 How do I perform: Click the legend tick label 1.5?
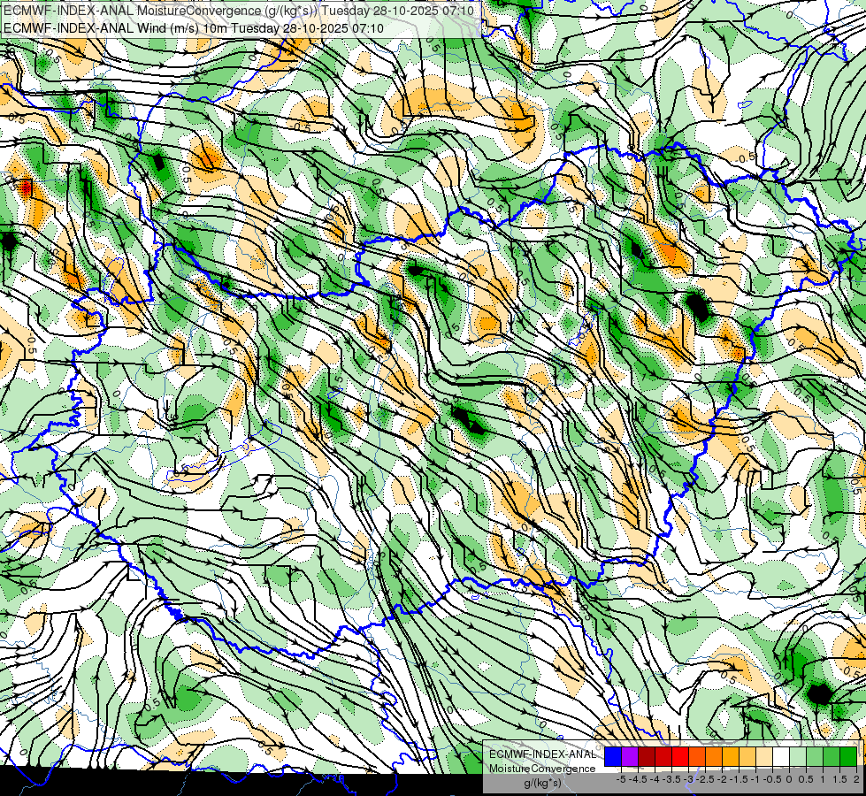pyautogui.click(x=839, y=779)
